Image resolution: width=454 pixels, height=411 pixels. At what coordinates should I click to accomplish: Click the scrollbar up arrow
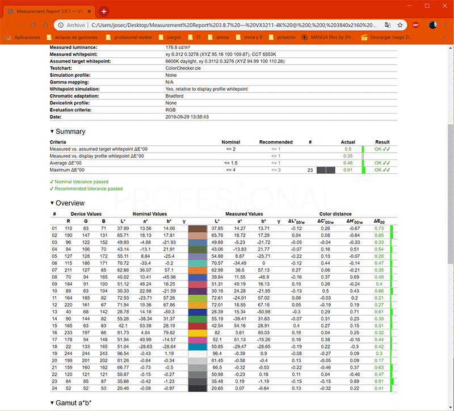pos(451,48)
